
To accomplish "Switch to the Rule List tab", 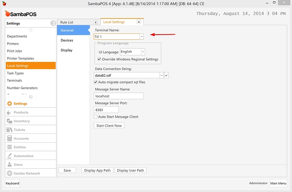I will click(x=67, y=22).
